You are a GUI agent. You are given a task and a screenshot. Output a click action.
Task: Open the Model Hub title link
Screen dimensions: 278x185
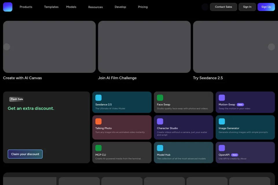pyautogui.click(x=163, y=155)
